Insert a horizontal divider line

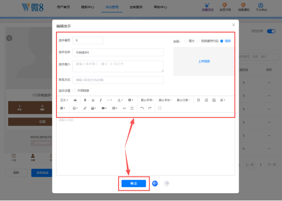[132, 108]
